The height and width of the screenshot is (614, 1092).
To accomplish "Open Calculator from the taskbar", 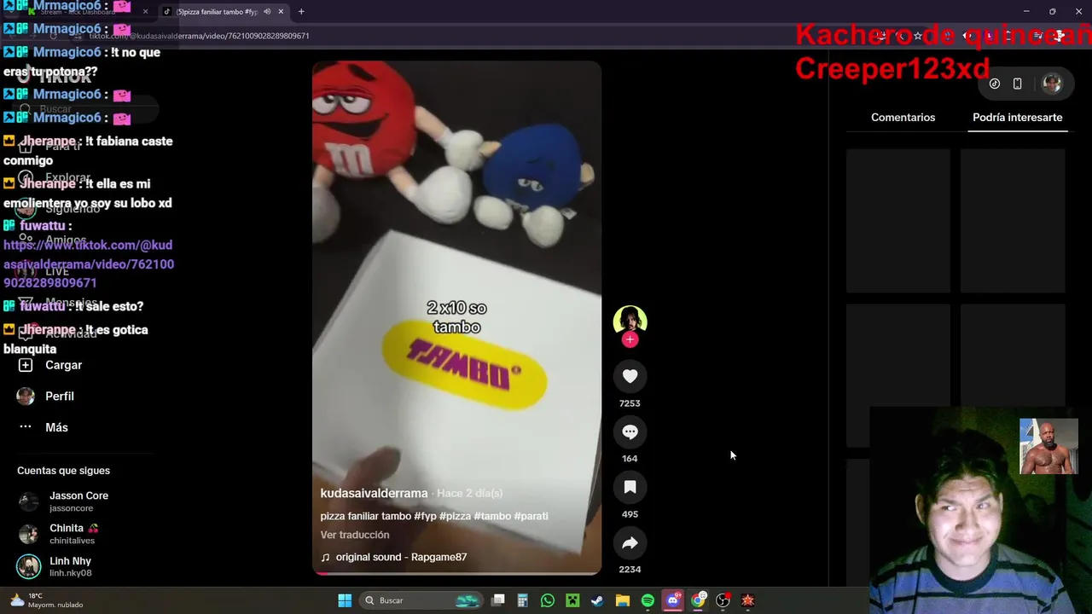I will pyautogui.click(x=523, y=600).
